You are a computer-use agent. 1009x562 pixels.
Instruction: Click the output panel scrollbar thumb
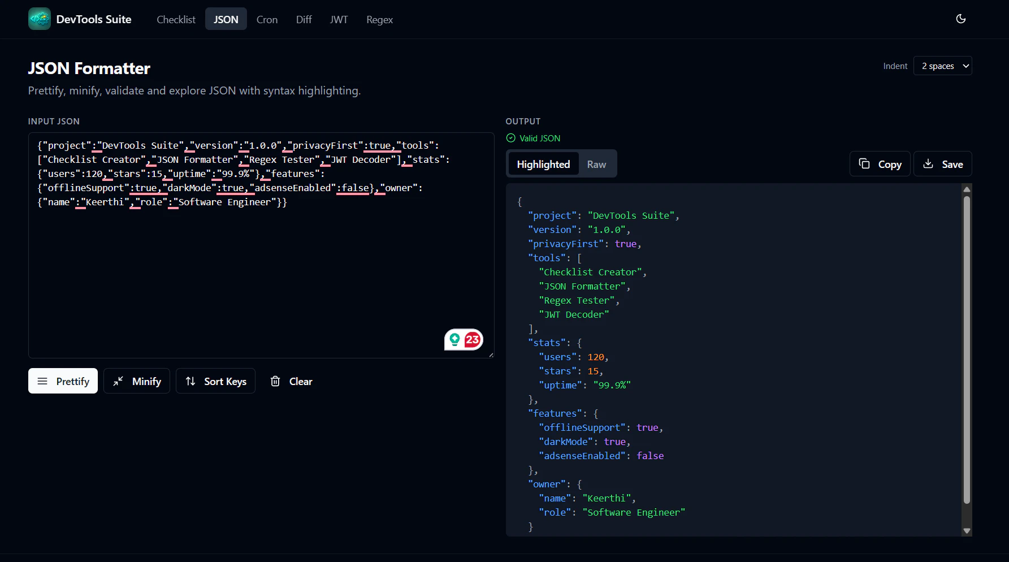click(967, 349)
